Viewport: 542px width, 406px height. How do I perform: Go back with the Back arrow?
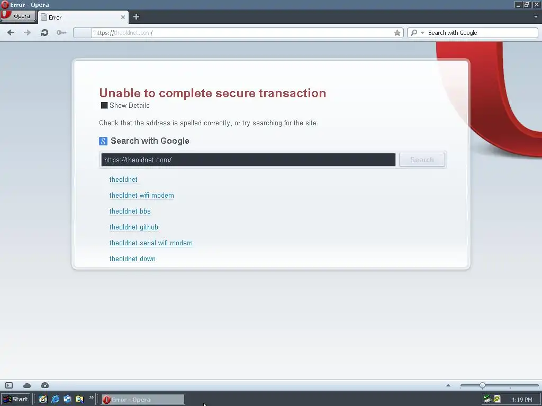click(x=11, y=32)
